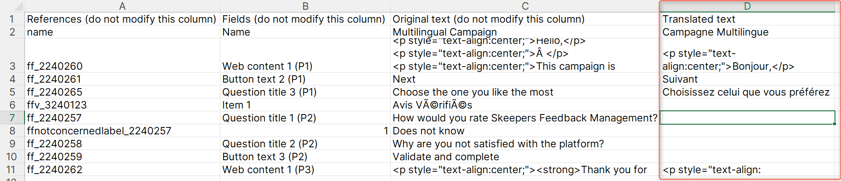Select 'Button text 3 (P2)' cell
The image size is (841, 181).
305,157
